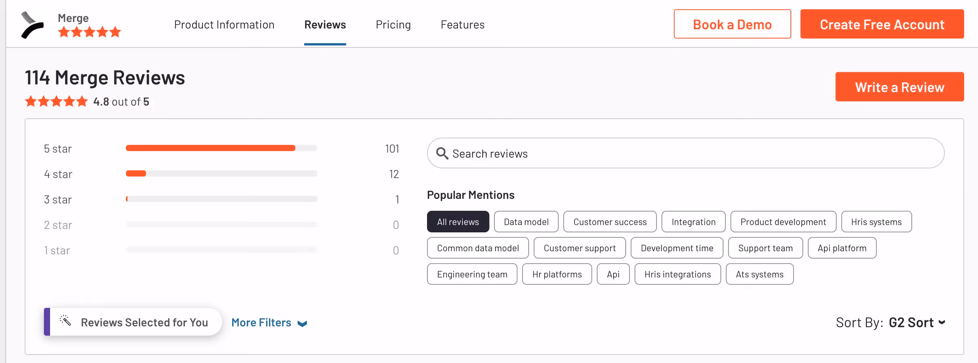
Task: Click the 5 star label
Action: click(58, 149)
